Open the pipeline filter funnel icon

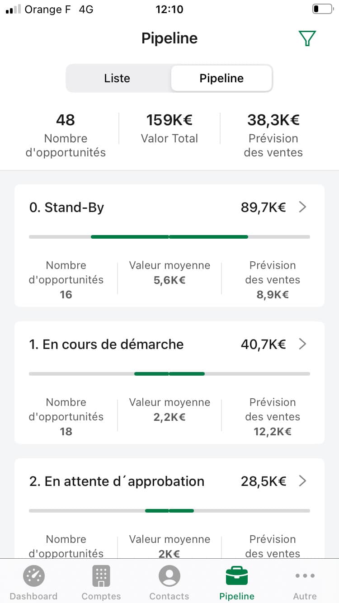click(307, 38)
